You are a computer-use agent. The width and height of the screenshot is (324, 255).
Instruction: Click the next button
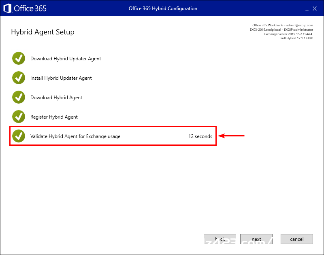coord(256,239)
